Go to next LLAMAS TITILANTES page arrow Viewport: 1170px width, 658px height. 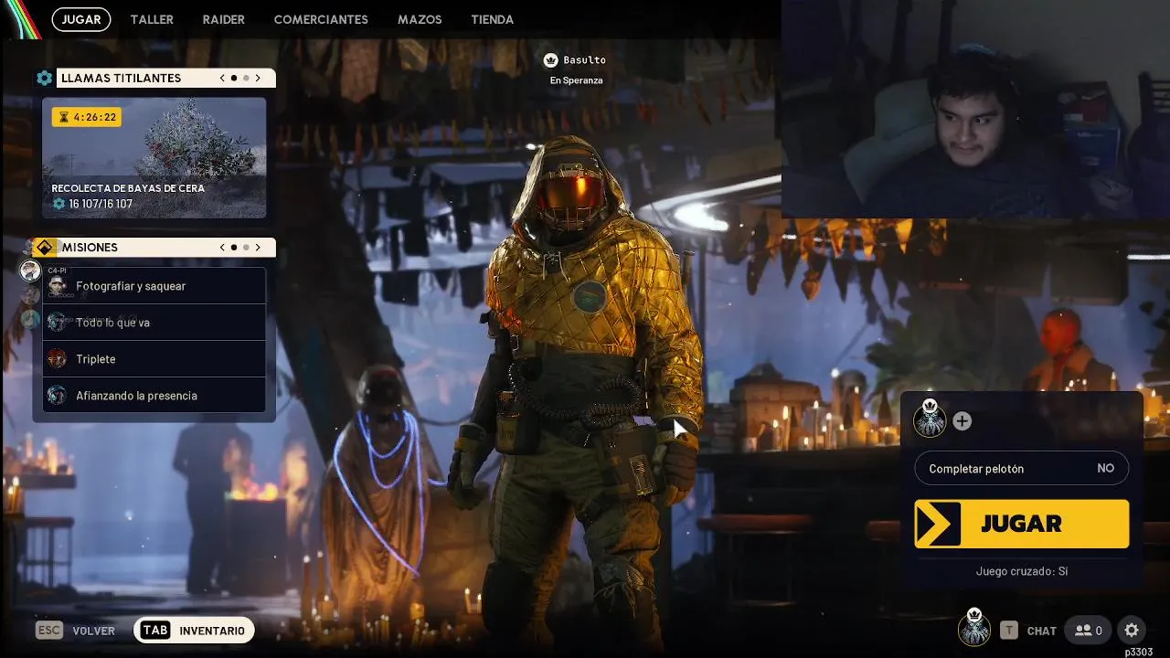(258, 79)
